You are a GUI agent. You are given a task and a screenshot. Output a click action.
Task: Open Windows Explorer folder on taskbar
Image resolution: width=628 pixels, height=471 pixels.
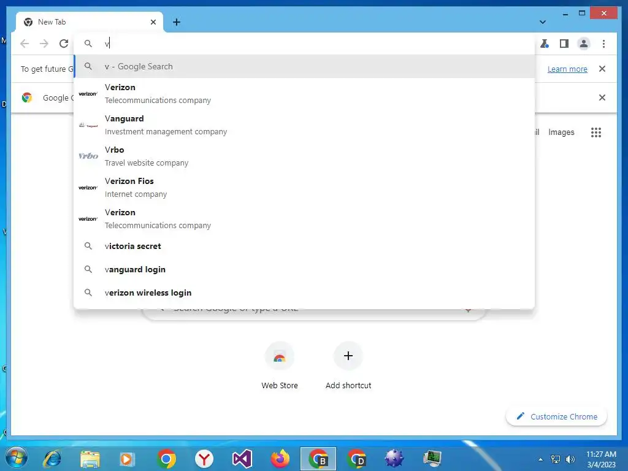coord(90,459)
